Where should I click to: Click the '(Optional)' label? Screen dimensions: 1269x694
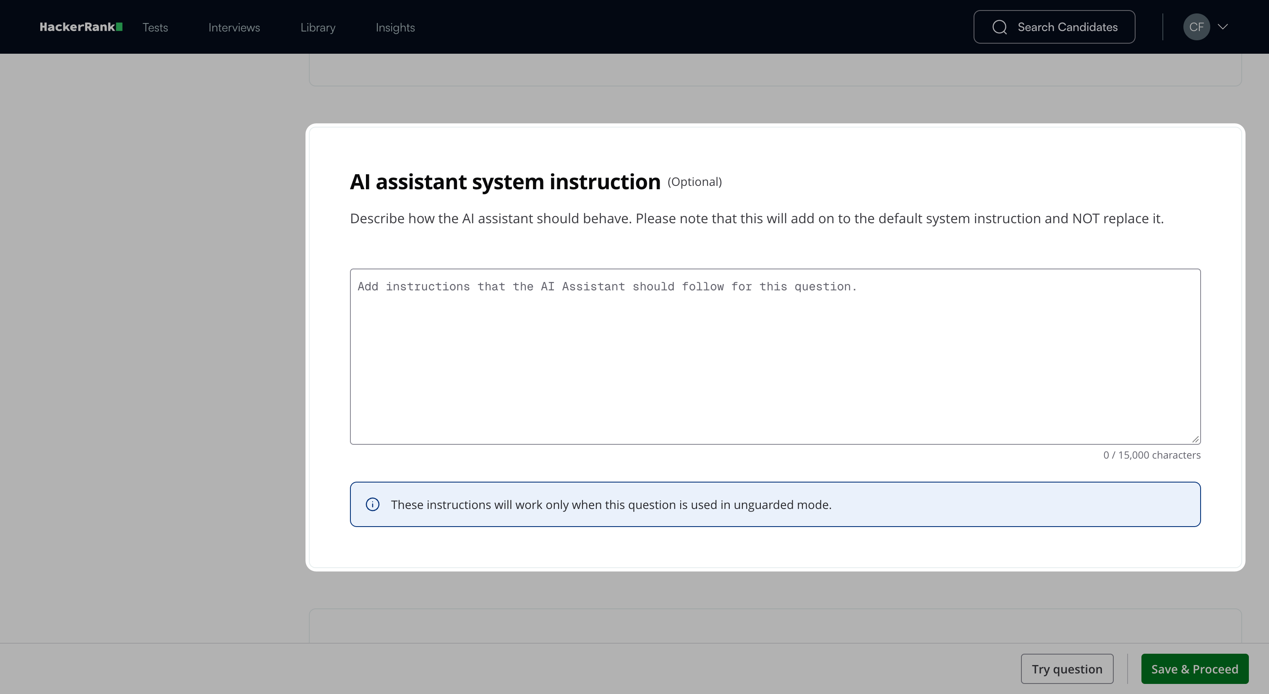695,182
